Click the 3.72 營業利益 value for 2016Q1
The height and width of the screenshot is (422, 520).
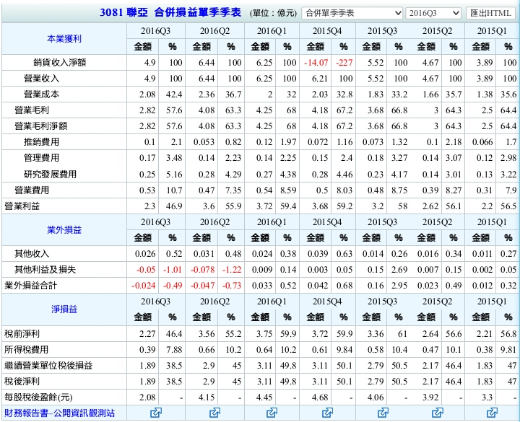pos(264,206)
